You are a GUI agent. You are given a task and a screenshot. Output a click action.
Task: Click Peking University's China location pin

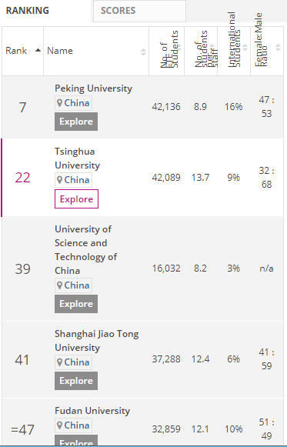coord(59,103)
